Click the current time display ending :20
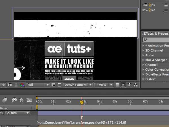Screen dimensions: 169x127 click(3, 85)
